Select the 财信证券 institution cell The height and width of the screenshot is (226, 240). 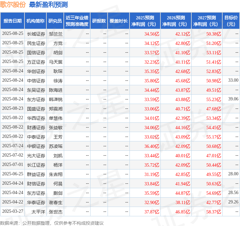(x=36, y=184)
